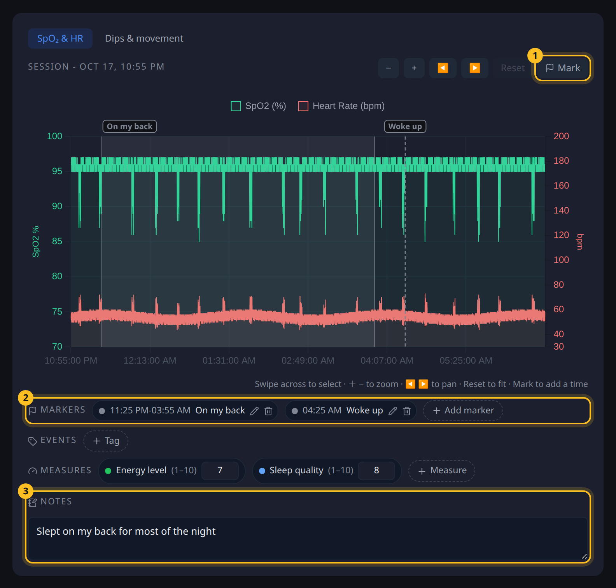
Task: Click the session title 'SESSION - OCT 17, 10:55 PM'
Action: [x=96, y=67]
